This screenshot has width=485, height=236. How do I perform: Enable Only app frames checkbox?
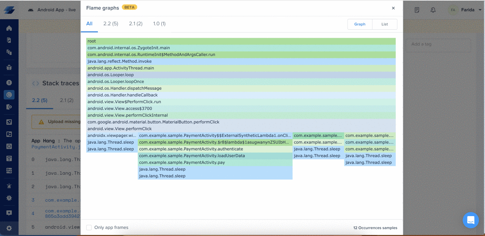coord(89,228)
